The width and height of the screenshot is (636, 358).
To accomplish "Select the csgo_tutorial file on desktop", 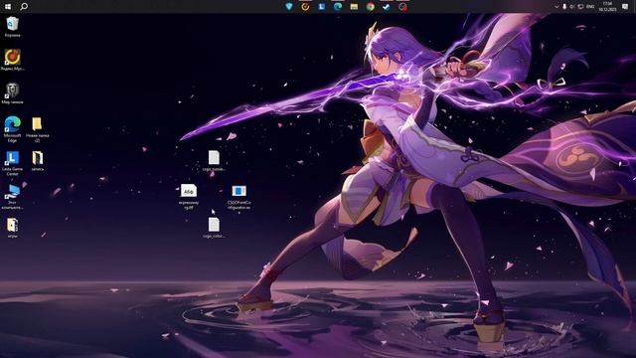I will pyautogui.click(x=214, y=160).
